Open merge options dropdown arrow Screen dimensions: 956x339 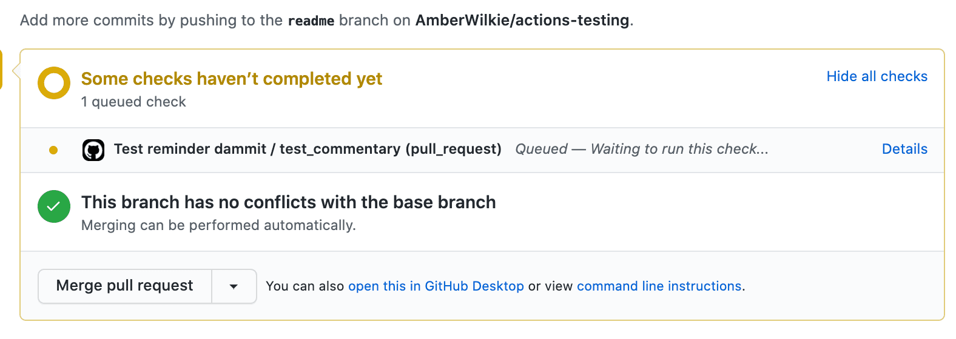pyautogui.click(x=234, y=286)
